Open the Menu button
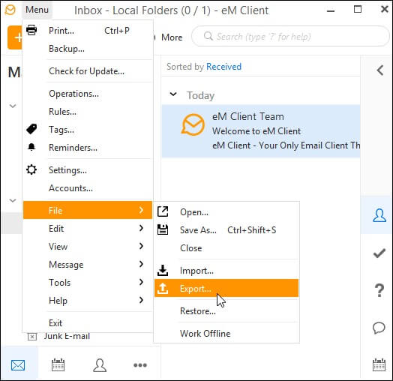 pos(37,10)
